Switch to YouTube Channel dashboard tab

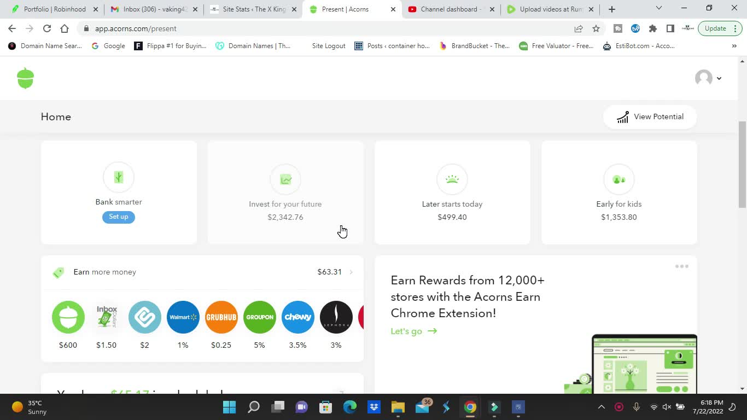(451, 9)
